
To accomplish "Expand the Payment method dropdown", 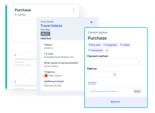I will (x=139, y=62).
